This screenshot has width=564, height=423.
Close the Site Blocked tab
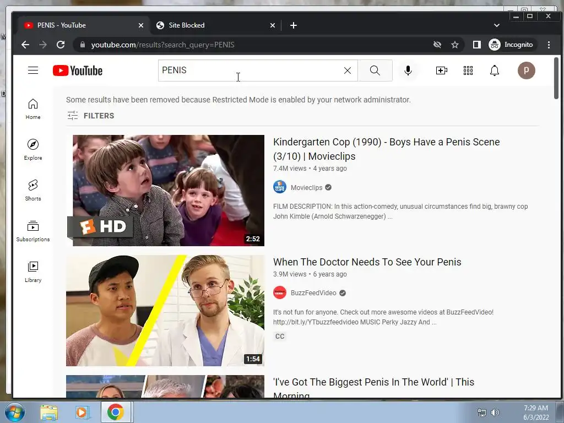pyautogui.click(x=273, y=25)
